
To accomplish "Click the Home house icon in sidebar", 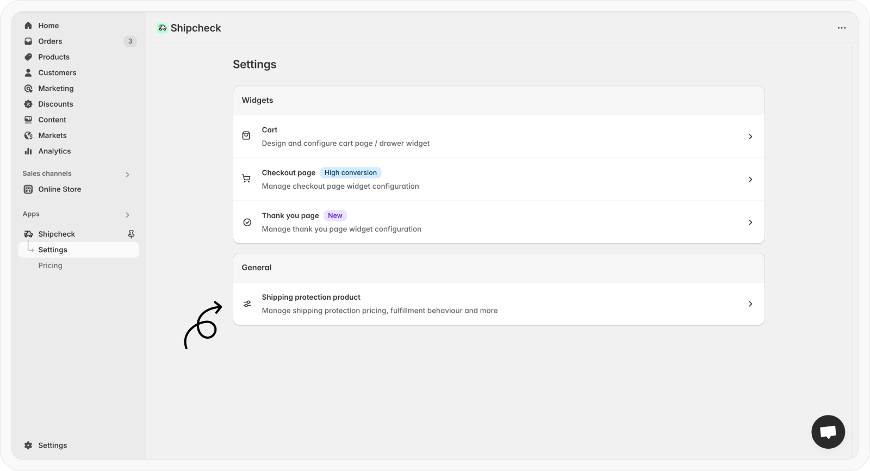I will [28, 26].
